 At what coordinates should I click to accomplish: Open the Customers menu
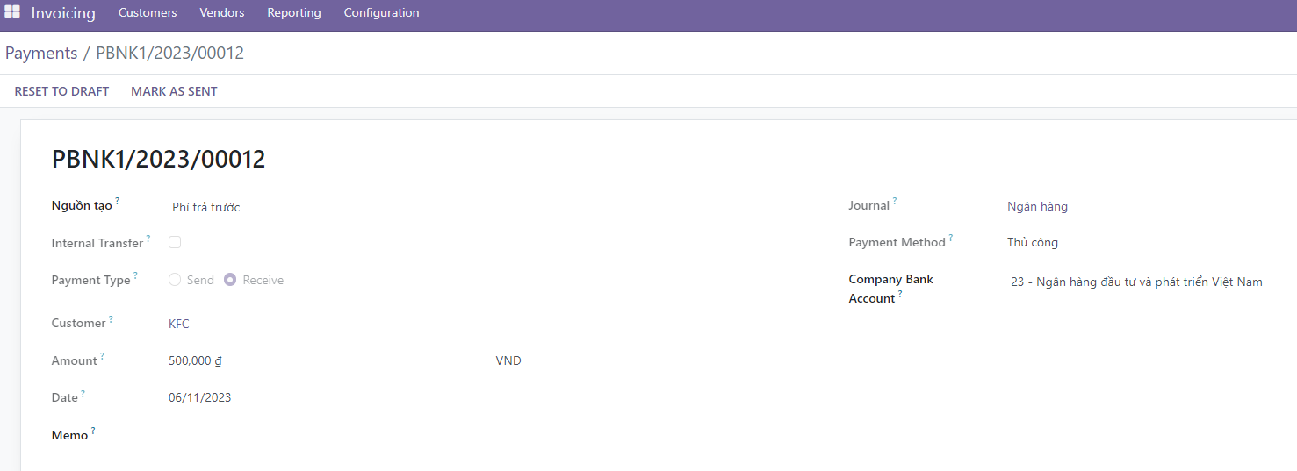[148, 13]
